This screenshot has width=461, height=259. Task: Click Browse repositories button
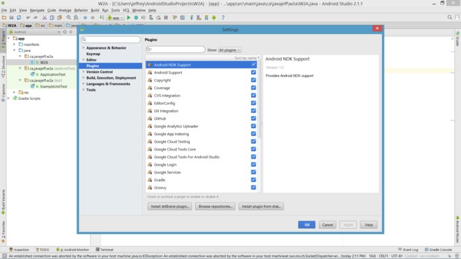(x=215, y=206)
